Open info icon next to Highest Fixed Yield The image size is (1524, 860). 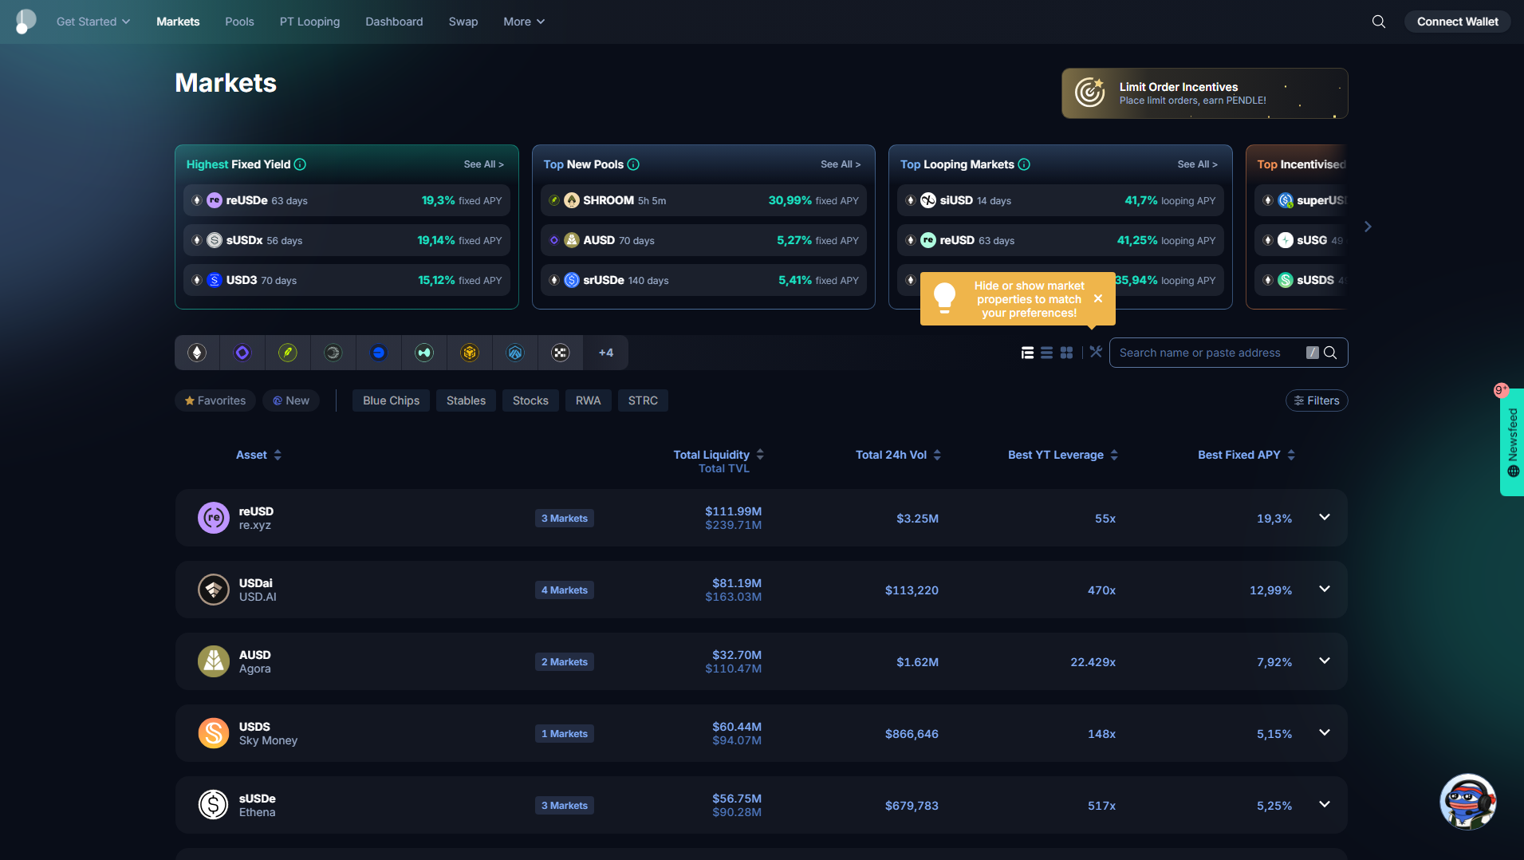coord(300,164)
